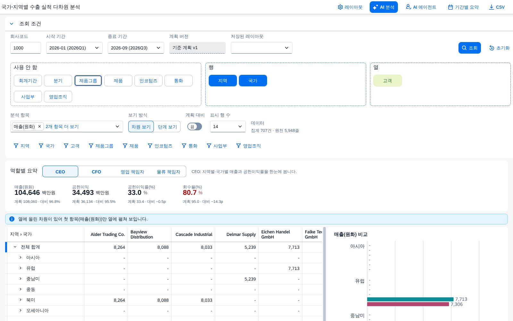Open the 사업부 filter
Viewport: 513px width, 321px height.
(217, 146)
